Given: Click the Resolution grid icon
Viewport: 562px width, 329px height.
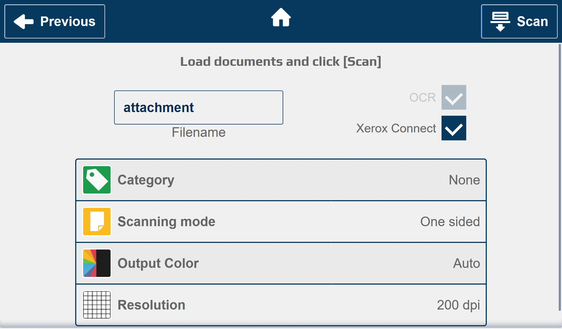Looking at the screenshot, I should tap(97, 305).
